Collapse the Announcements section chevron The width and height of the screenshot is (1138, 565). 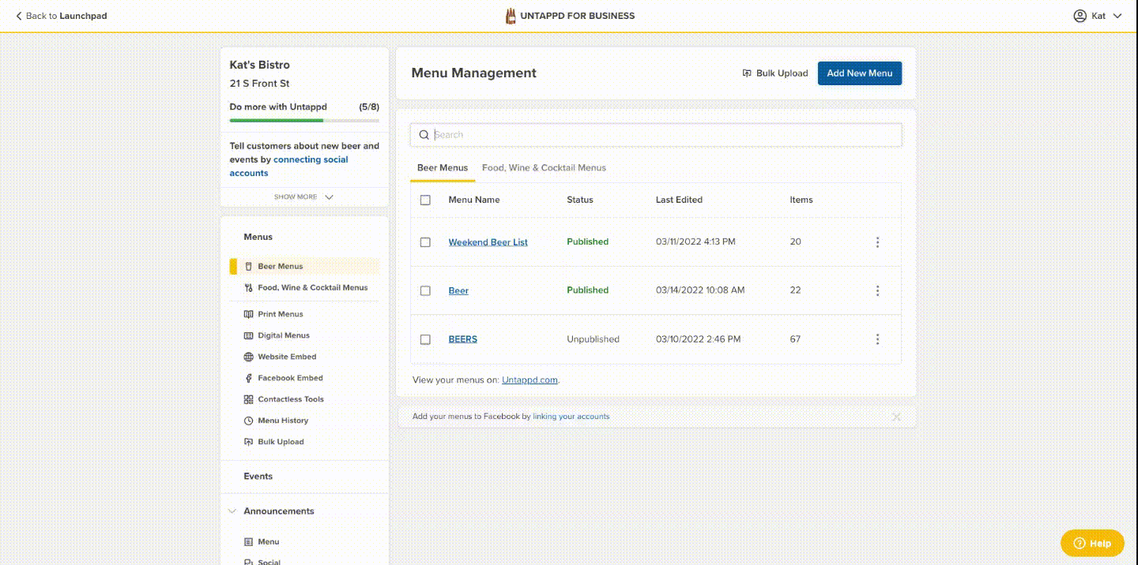[x=232, y=511]
